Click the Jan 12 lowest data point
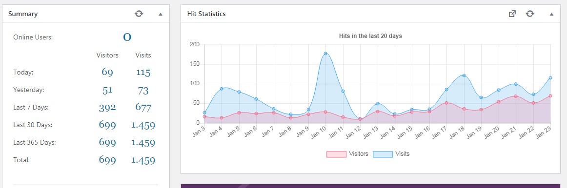This screenshot has width=567, height=188. coord(360,119)
